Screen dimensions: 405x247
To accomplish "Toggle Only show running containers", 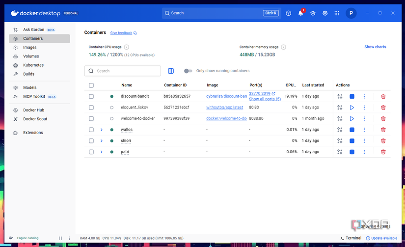I will 188,71.
